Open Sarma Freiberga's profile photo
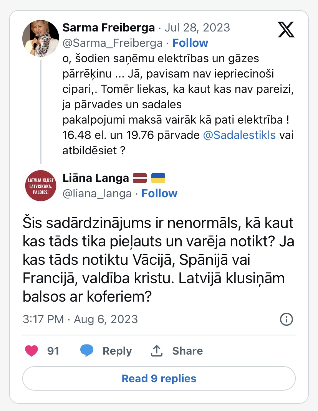 click(x=41, y=38)
